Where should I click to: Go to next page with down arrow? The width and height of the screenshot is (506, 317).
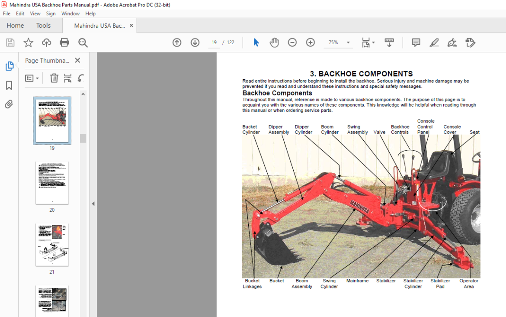pos(195,42)
